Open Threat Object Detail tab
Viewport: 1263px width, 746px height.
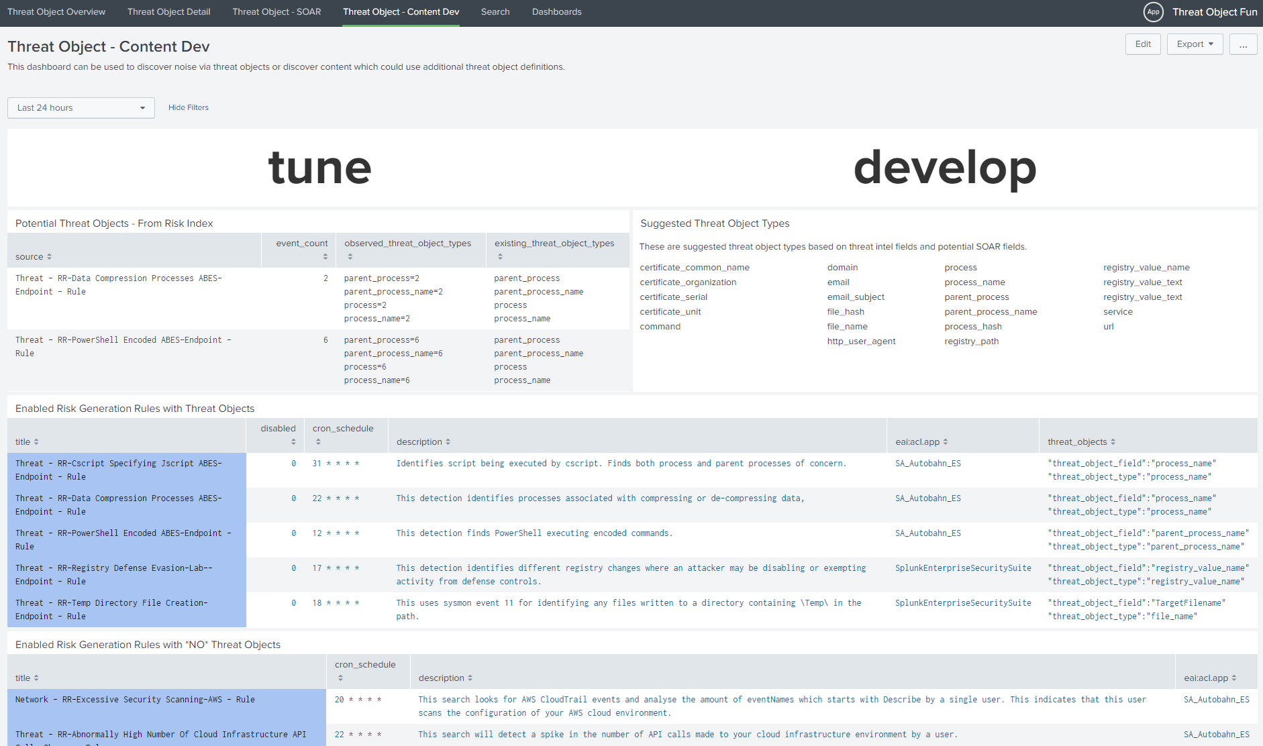tap(169, 12)
